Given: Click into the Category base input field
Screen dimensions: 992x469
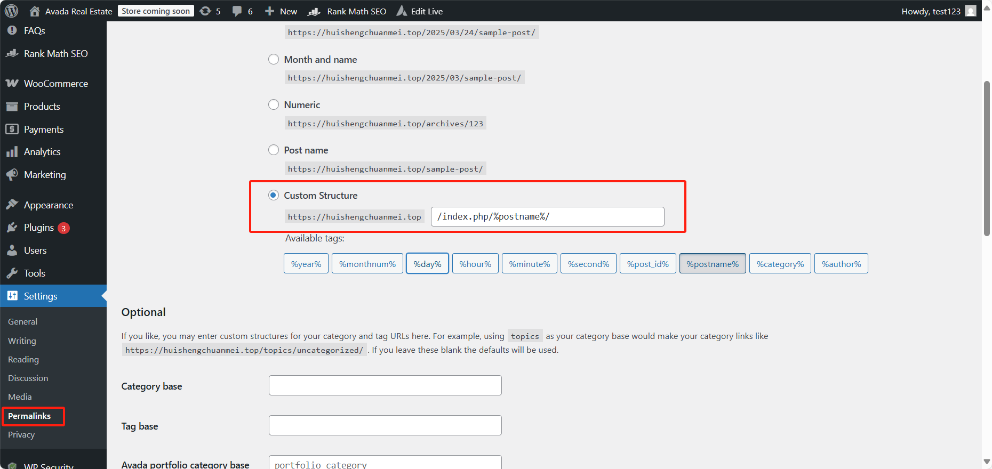Looking at the screenshot, I should pos(385,385).
